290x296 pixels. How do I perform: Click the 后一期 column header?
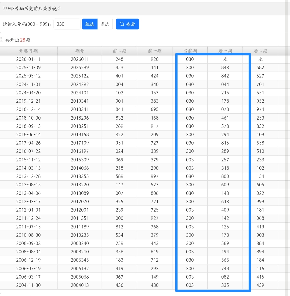coord(225,51)
